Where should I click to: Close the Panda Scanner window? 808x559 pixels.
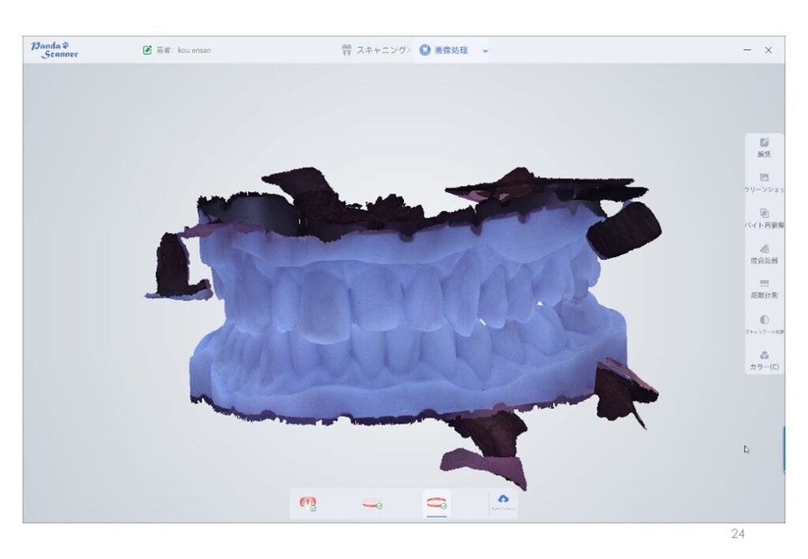coord(768,50)
